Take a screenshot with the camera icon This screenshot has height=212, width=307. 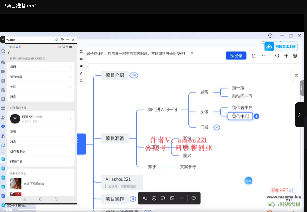pyautogui.click(x=81, y=59)
